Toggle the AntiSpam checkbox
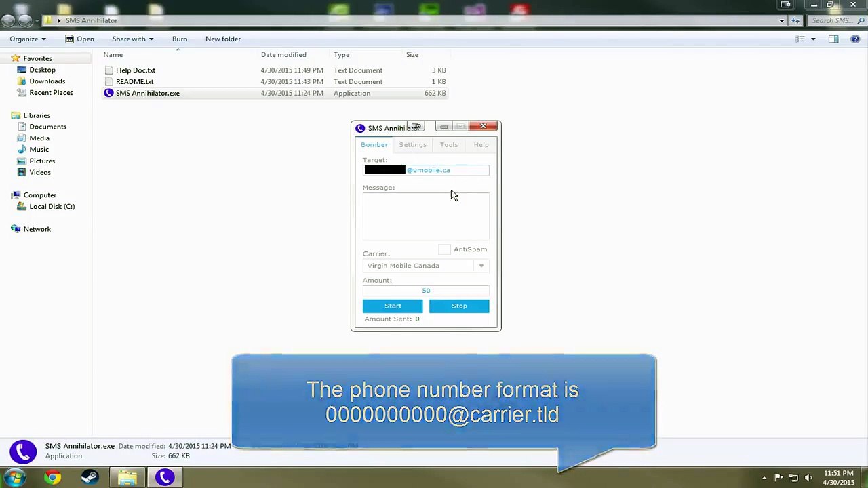This screenshot has width=868, height=488. pyautogui.click(x=444, y=249)
